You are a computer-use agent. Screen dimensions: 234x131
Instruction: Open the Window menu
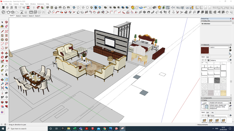(33, 4)
